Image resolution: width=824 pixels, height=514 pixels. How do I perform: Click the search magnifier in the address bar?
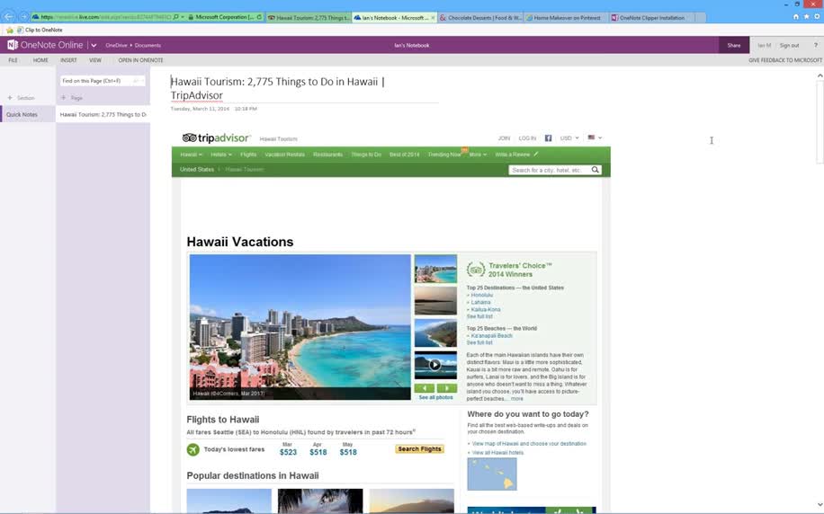[176, 17]
